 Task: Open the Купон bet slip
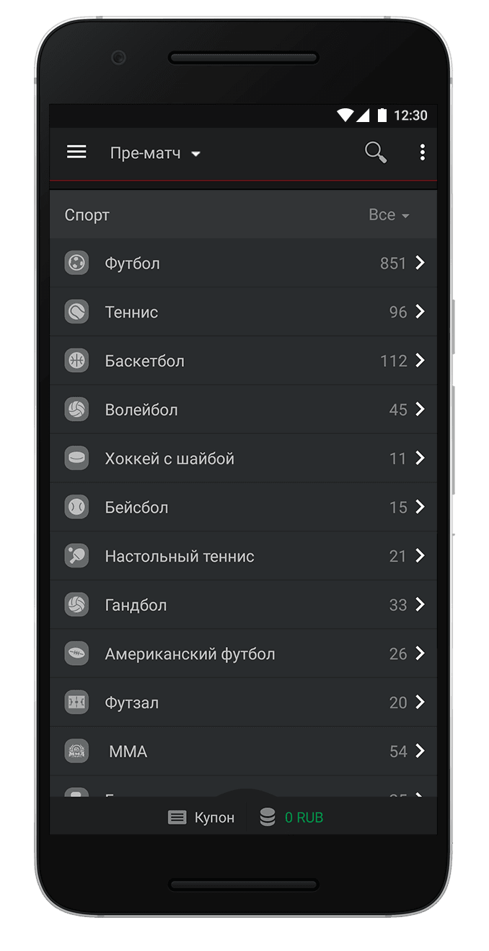pyautogui.click(x=202, y=817)
